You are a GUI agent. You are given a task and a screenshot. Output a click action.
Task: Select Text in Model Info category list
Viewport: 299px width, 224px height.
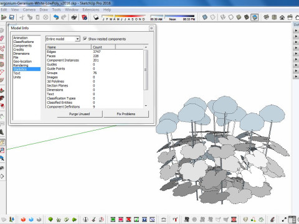17,73
